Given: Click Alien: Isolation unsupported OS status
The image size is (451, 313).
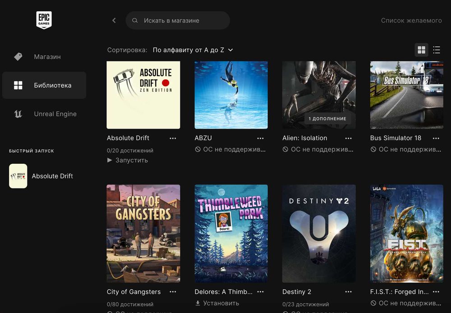Looking at the screenshot, I should click(x=318, y=149).
